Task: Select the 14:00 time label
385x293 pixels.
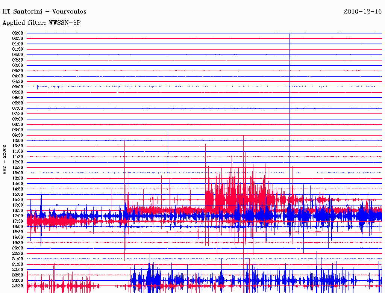Action: (x=18, y=184)
